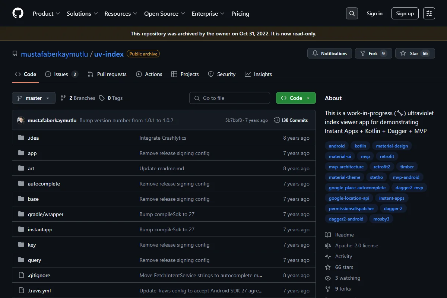This screenshot has height=298, width=447.
Task: Click the Notifications bell button
Action: 330,54
